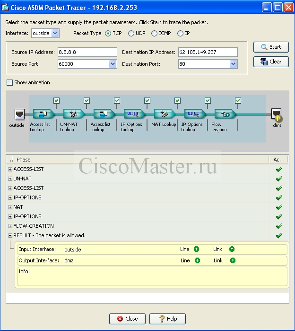Viewport: 295px width, 331px height.
Task: Click Input Interface Link status up icon
Action: 232,249
